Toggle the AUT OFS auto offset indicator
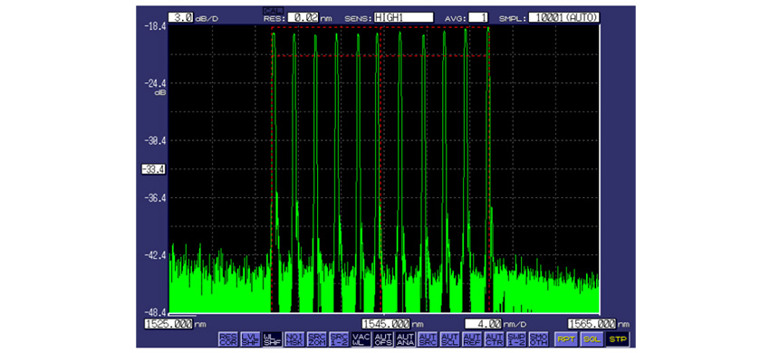 coord(382,339)
